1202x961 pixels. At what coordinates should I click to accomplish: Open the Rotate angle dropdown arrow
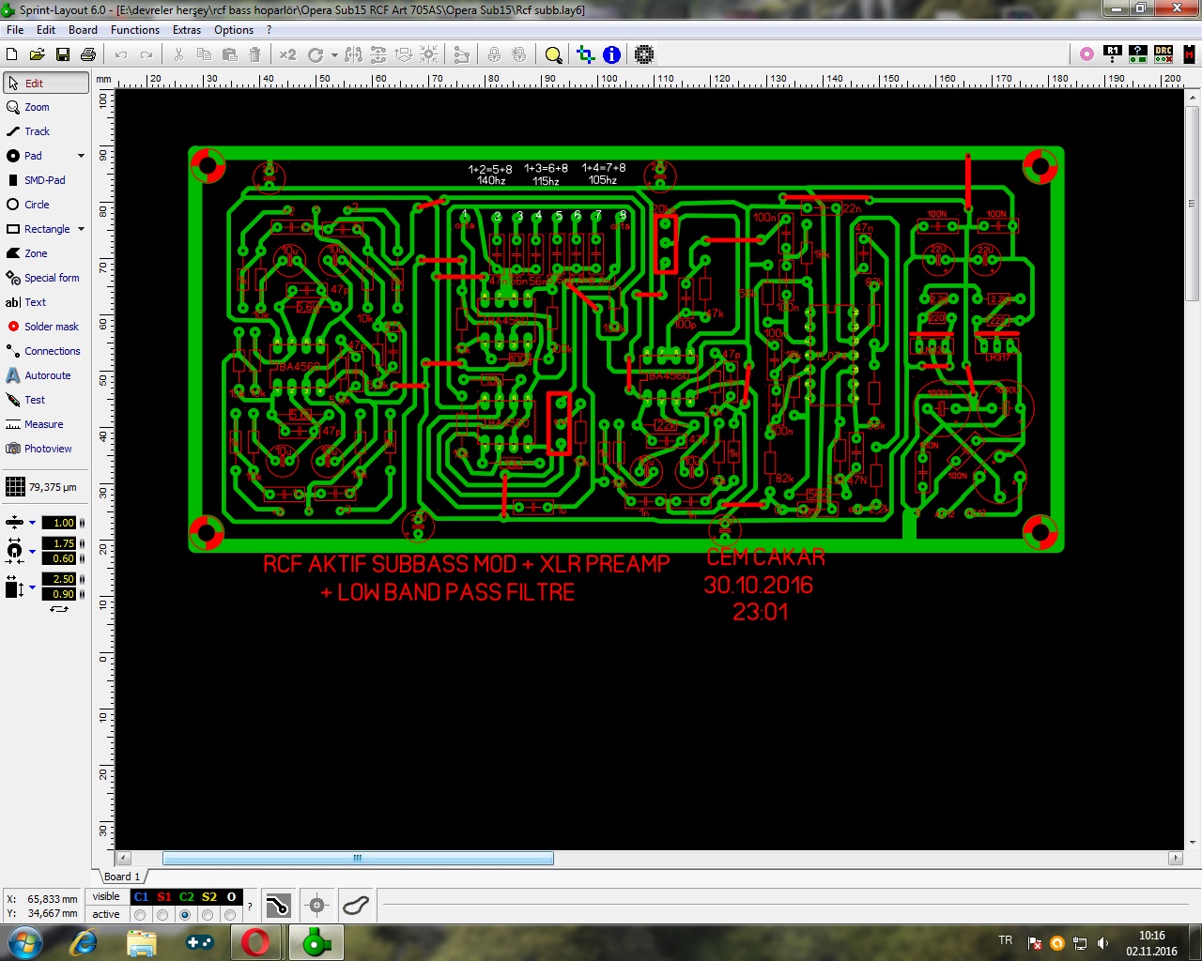(334, 54)
